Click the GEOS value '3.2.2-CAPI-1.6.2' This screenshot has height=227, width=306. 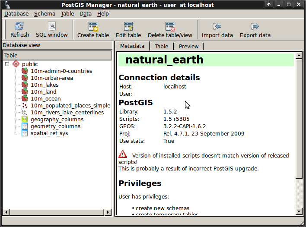click(x=185, y=126)
